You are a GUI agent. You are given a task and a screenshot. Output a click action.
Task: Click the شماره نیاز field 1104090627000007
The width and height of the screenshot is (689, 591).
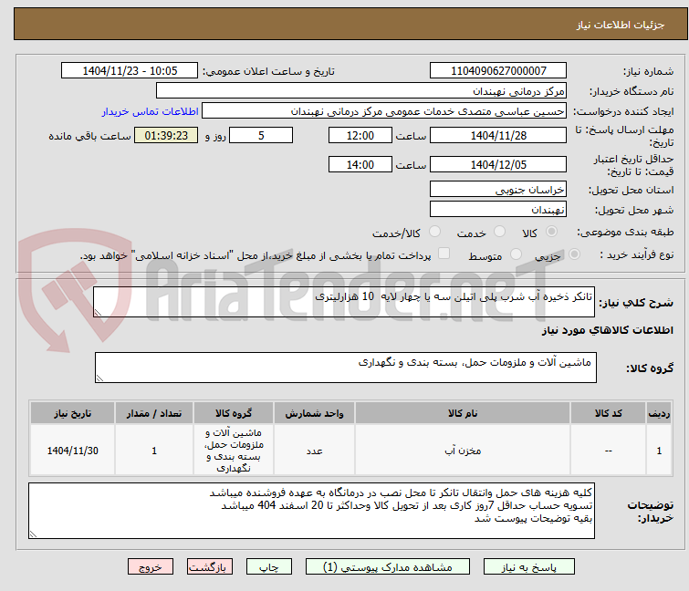pos(498,71)
